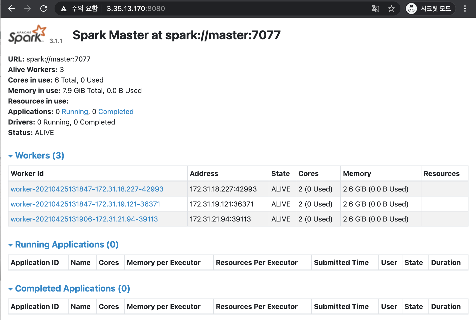This screenshot has height=320, width=476.
Task: Open worker-20210425131906-172.31.21.94-39113 link
Action: pos(84,219)
